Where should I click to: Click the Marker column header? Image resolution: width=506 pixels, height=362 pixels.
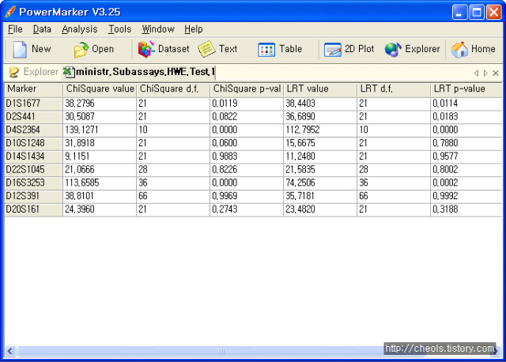coord(33,89)
